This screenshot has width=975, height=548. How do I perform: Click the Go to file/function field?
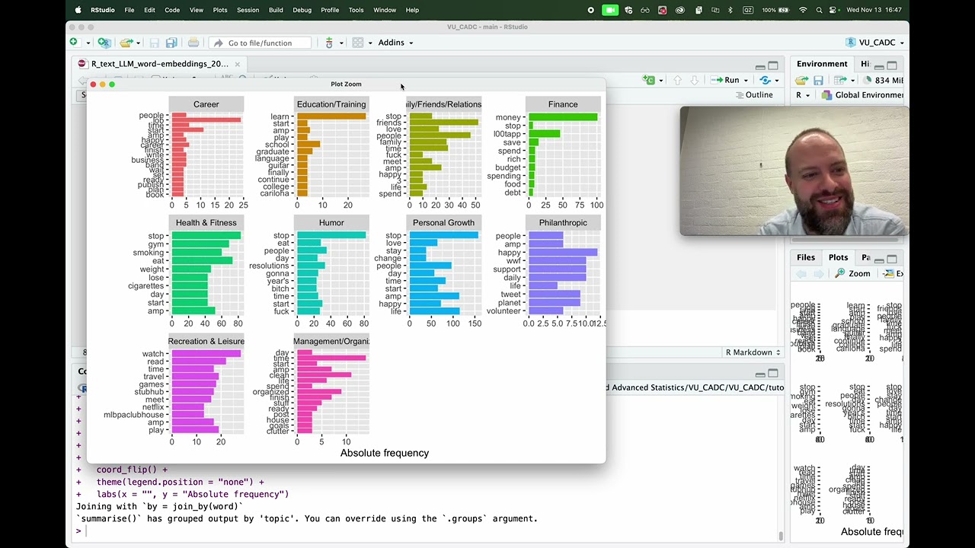coord(260,43)
